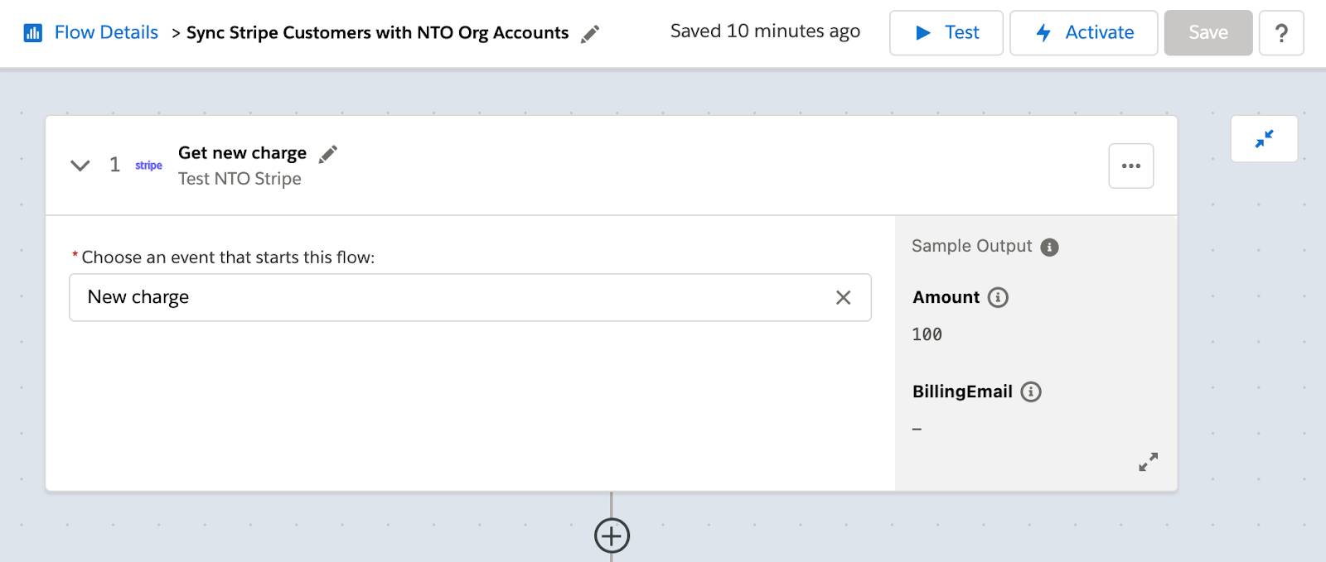Show info for the BillingEmail field

pyautogui.click(x=1030, y=391)
